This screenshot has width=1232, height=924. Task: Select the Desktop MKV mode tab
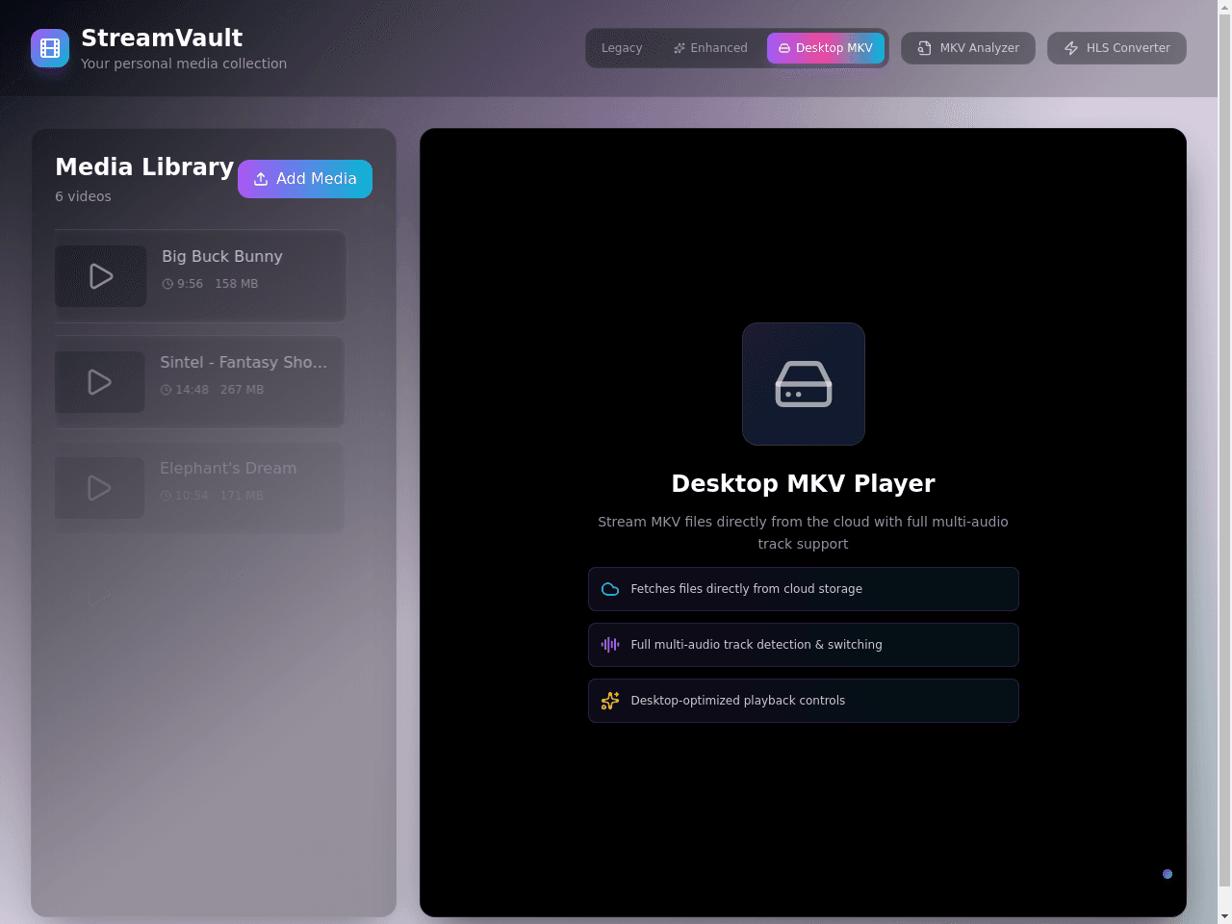(x=826, y=48)
